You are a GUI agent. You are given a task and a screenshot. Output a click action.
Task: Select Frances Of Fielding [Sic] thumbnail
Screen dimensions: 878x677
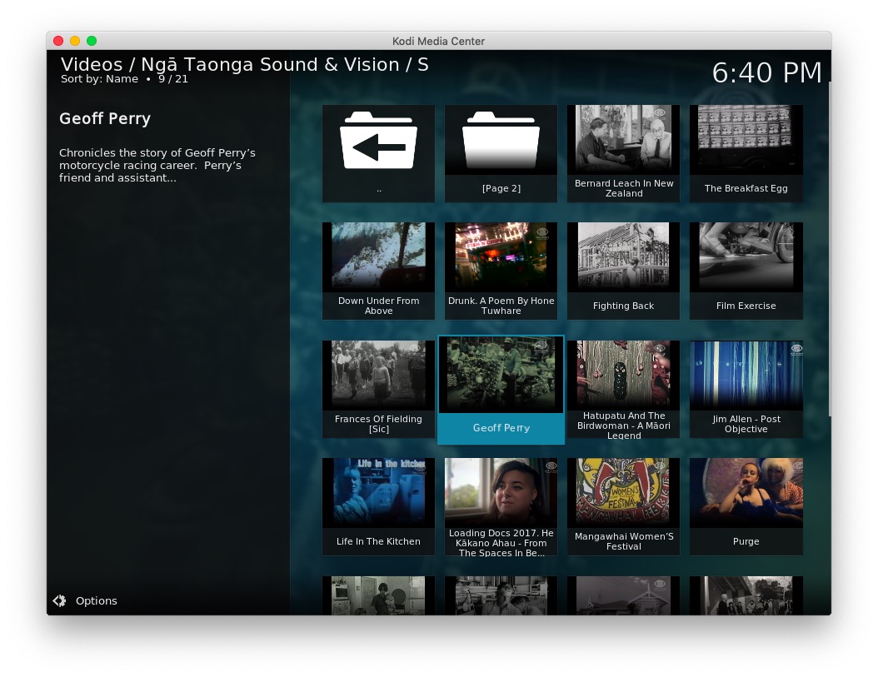[378, 376]
